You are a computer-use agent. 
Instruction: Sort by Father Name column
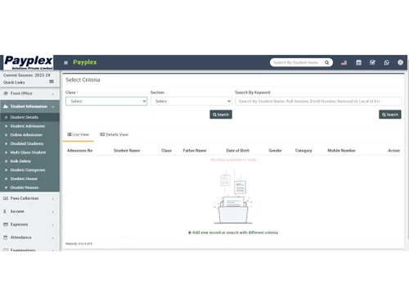(x=195, y=151)
